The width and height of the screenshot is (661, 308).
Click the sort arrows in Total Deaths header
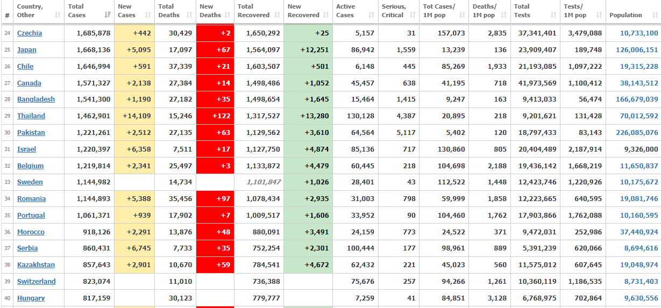189,15
